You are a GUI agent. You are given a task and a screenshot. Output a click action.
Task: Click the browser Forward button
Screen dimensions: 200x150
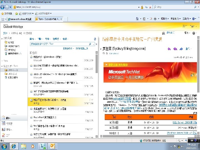(x=7, y=7)
